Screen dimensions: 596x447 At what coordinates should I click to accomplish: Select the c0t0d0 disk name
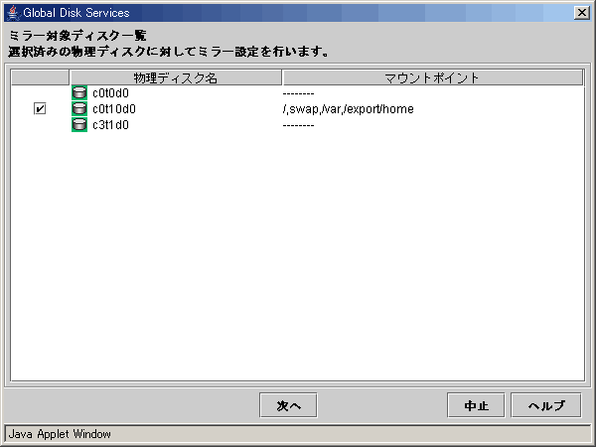(110, 93)
